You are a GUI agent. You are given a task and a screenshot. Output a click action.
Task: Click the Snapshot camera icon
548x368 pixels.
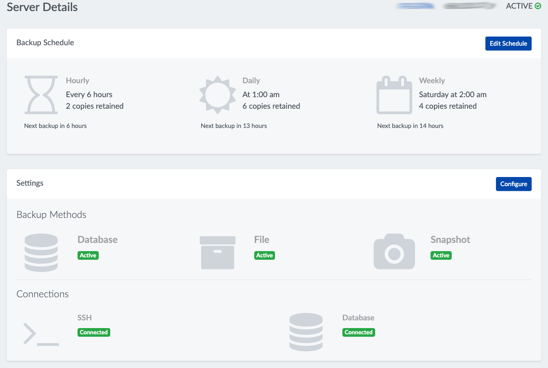(394, 252)
